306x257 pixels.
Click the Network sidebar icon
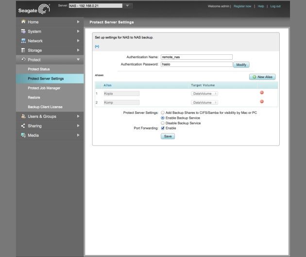(x=23, y=41)
